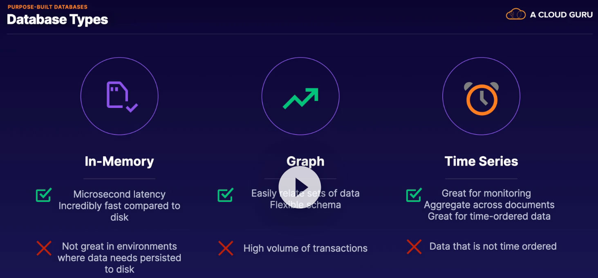
Task: Click the Great for monitoring text
Action: point(486,193)
